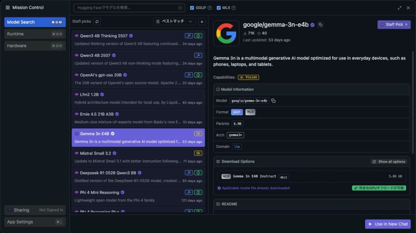Open the README section header
Viewport: 416px width, 233px height.
click(312, 204)
